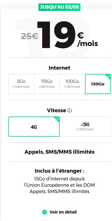The height and width of the screenshot is (221, 112).
Task: Click the 5G speed logo icon
Action: (85, 124)
